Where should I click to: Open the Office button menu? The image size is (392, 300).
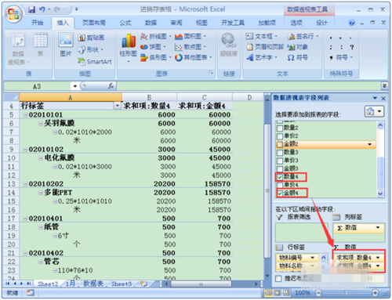point(13,13)
